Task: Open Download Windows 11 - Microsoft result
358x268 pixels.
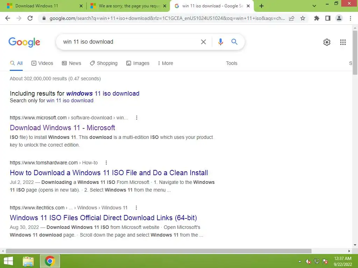Action: point(62,128)
